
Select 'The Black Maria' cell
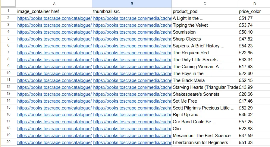(x=205, y=80)
